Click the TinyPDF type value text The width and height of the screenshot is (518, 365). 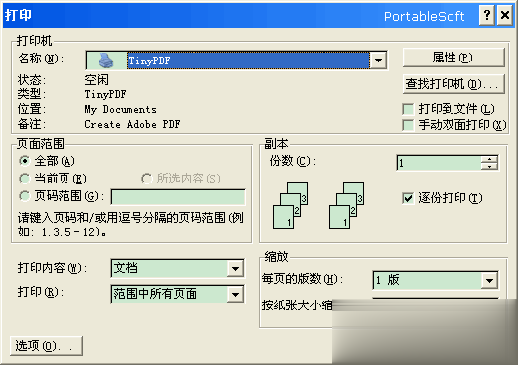[105, 94]
